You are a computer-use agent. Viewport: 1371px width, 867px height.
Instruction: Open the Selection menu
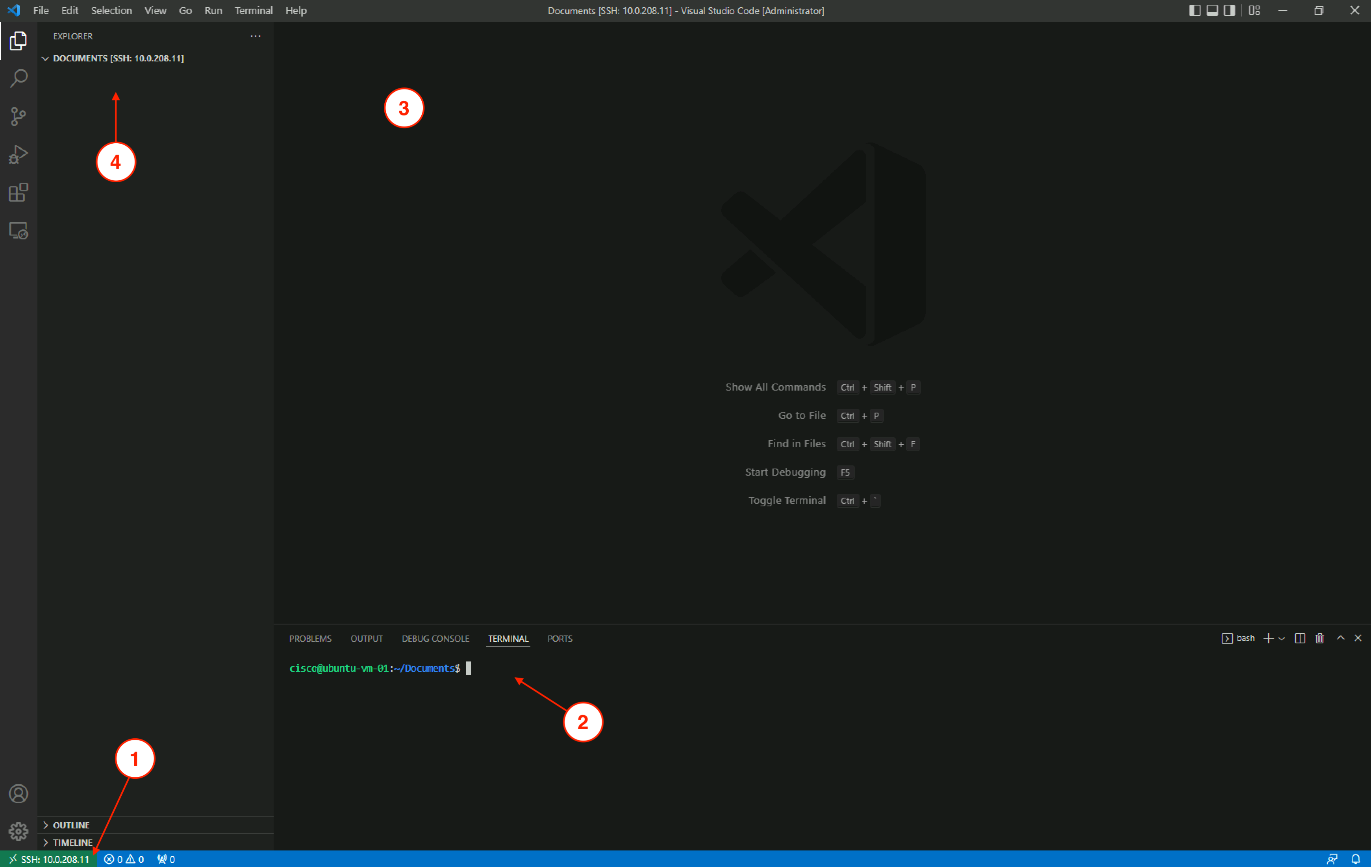pyautogui.click(x=111, y=10)
